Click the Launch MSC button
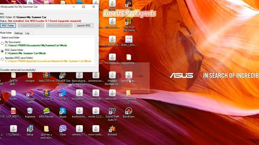 point(84,25)
